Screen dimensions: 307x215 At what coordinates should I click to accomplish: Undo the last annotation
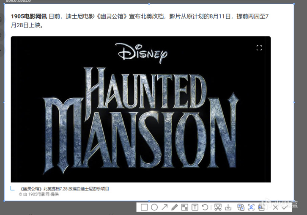click(x=205, y=207)
